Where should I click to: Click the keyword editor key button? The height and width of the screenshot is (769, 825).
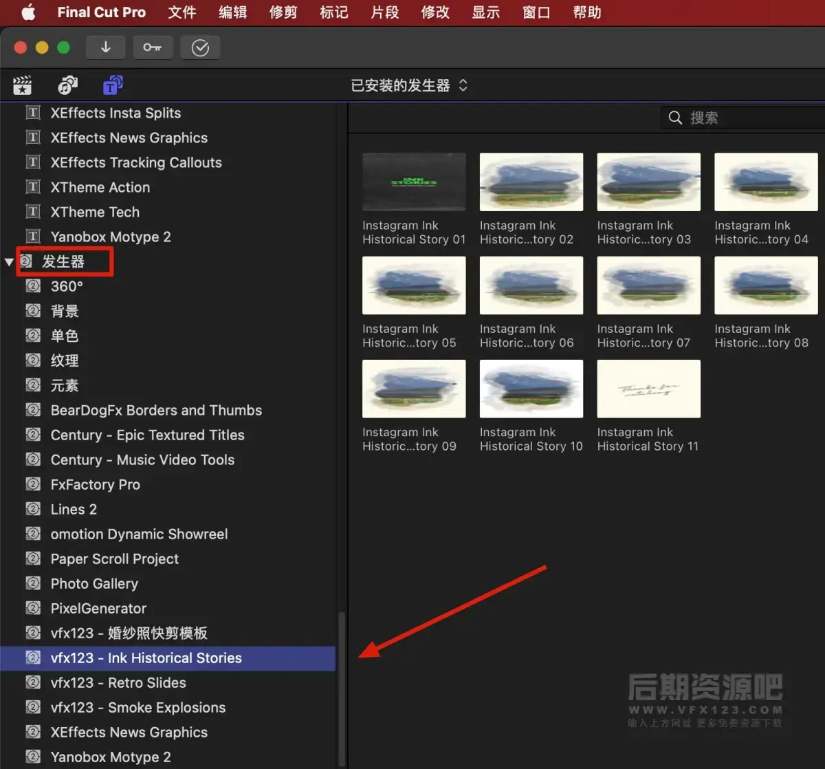pos(153,47)
